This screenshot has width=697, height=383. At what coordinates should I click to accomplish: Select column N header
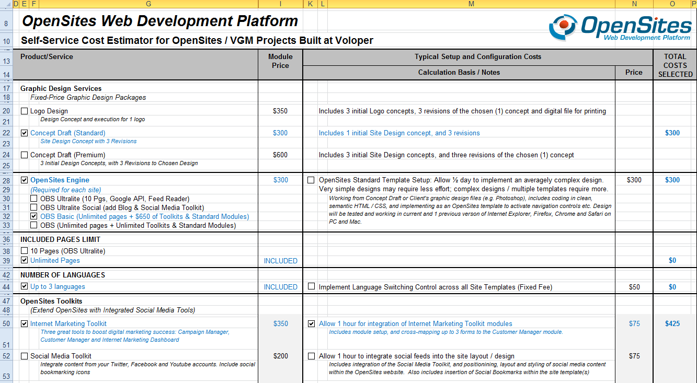click(634, 4)
